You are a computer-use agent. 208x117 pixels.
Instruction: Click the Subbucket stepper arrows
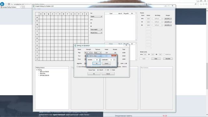(114, 60)
